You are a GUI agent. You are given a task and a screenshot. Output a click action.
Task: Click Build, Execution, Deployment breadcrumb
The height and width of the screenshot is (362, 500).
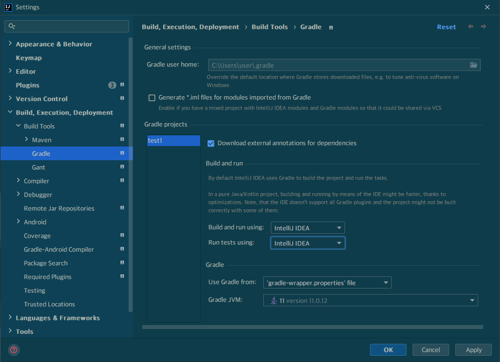191,27
